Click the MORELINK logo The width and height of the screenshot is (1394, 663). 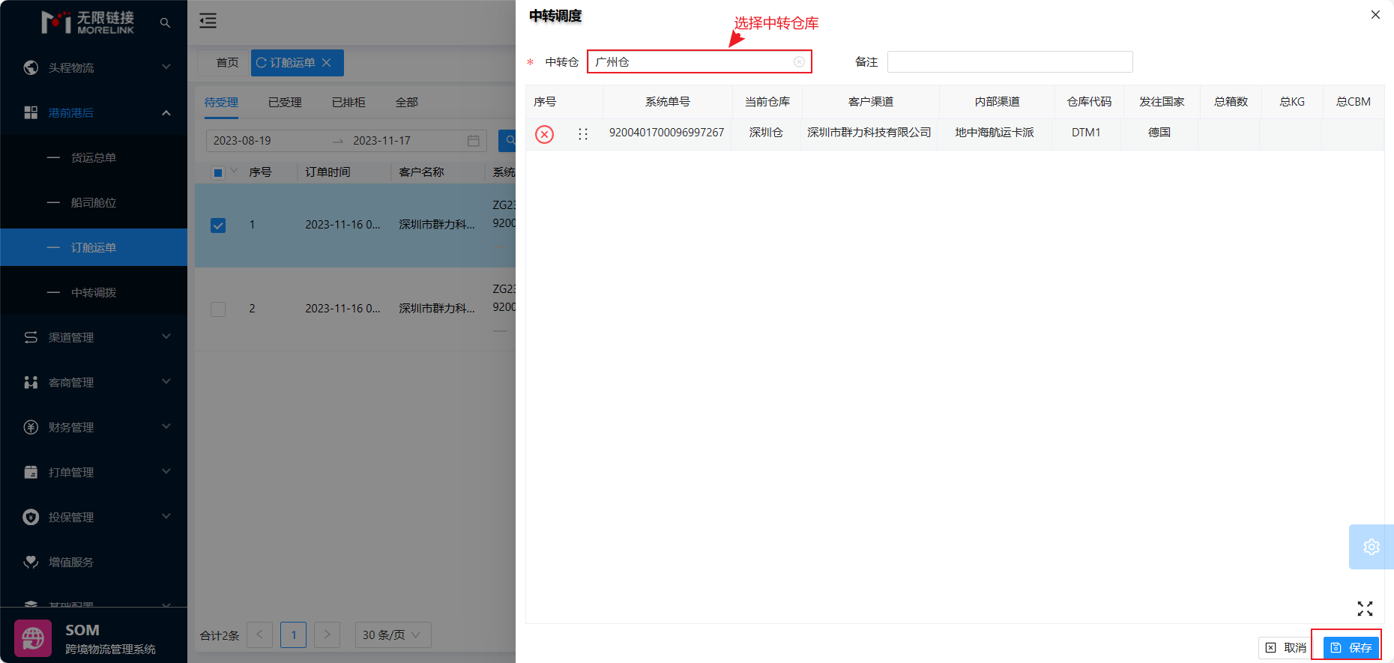(88, 22)
